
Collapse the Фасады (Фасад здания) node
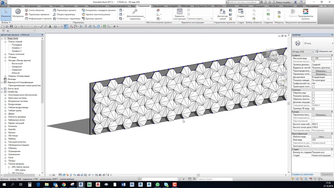tap(5, 60)
